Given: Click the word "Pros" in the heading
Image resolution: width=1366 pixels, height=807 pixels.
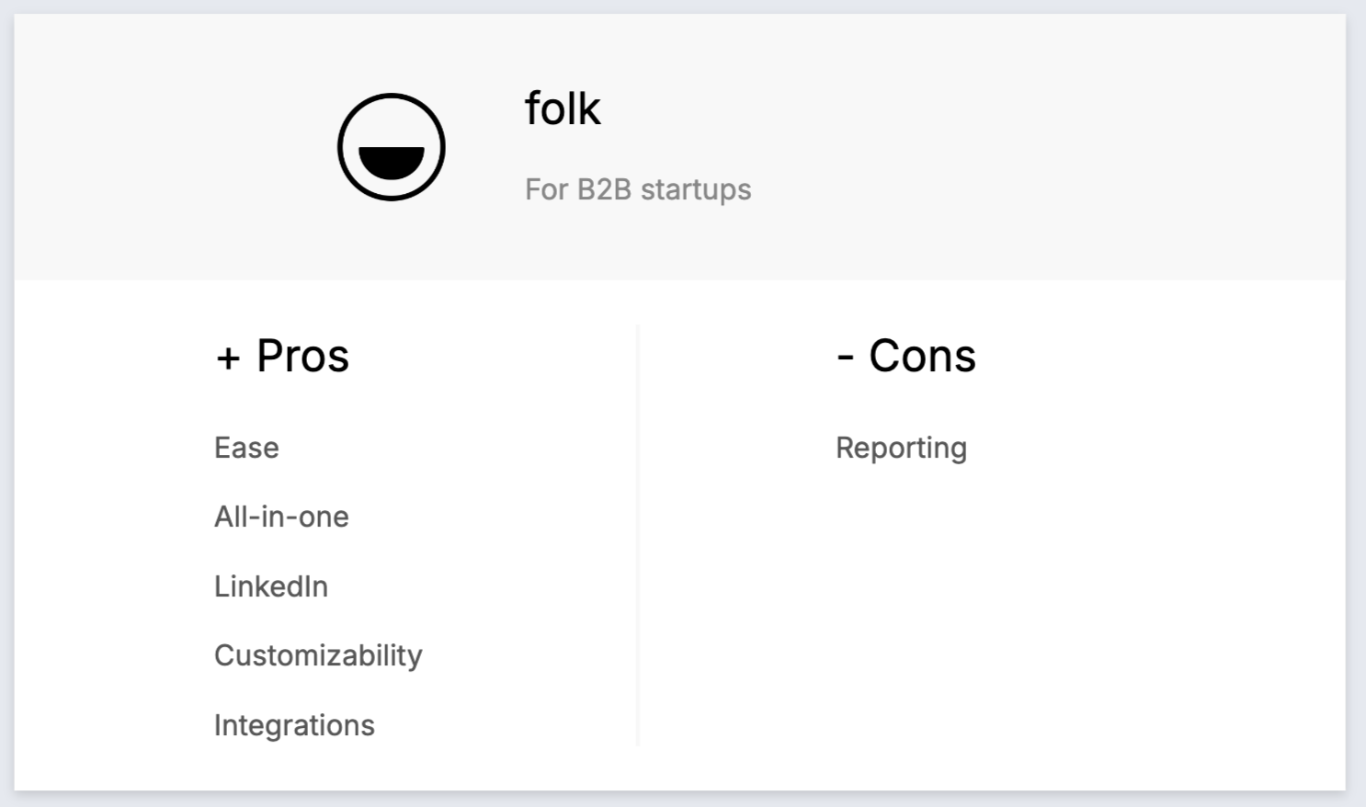Looking at the screenshot, I should (302, 356).
